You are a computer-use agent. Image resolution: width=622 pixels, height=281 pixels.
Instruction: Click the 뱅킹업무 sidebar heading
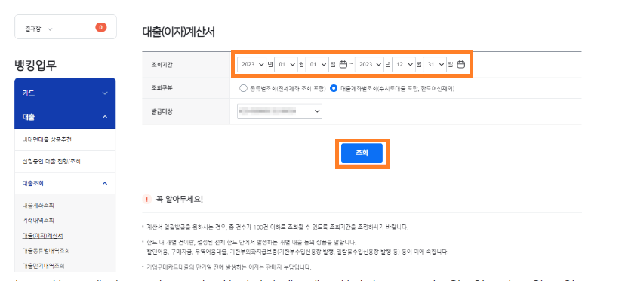[35, 66]
